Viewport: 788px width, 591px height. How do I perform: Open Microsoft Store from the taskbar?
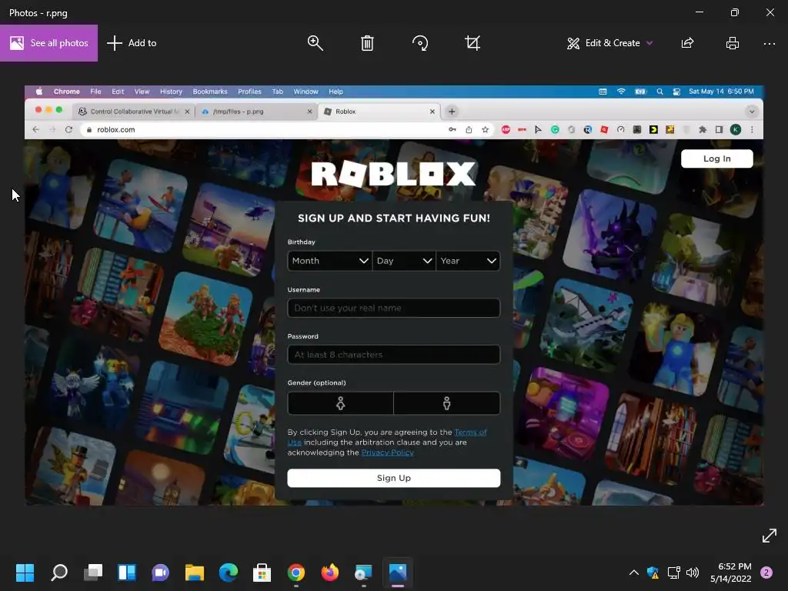(262, 573)
